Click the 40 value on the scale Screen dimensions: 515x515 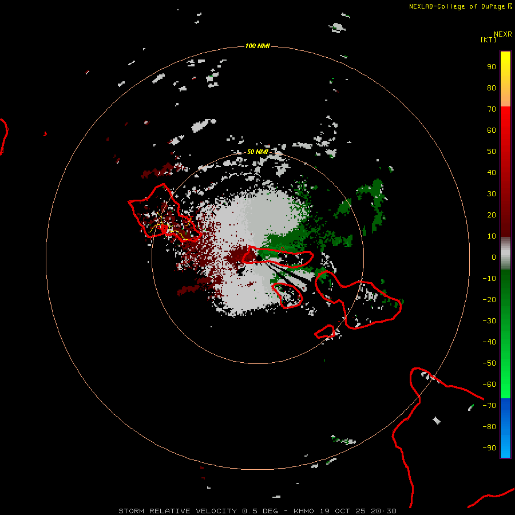492,173
